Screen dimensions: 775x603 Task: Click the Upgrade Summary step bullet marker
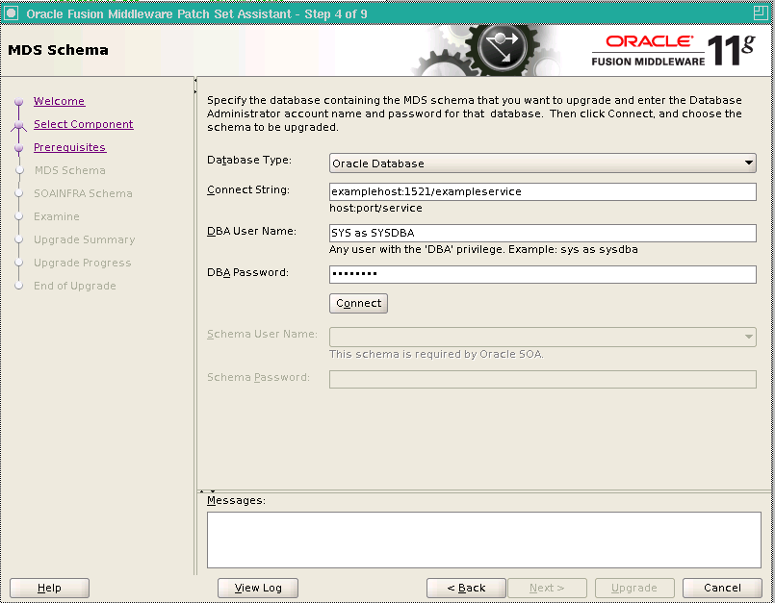(x=19, y=239)
